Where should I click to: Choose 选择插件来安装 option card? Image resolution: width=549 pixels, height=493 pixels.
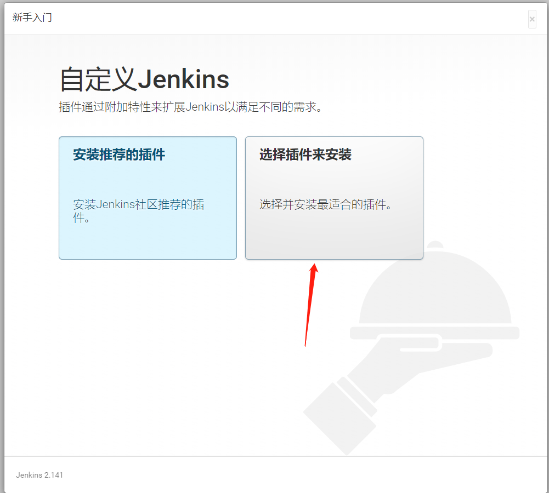click(334, 198)
